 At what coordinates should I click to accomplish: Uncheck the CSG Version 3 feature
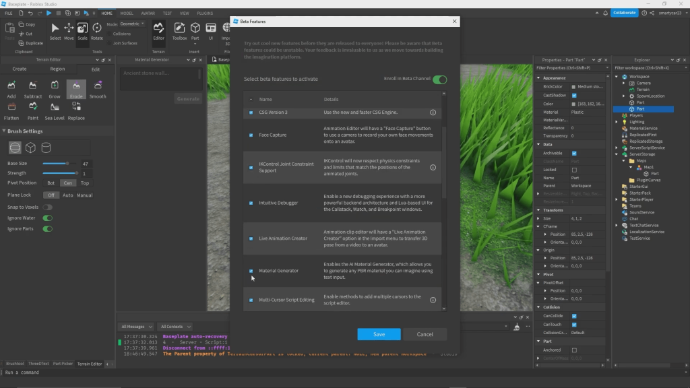point(251,112)
